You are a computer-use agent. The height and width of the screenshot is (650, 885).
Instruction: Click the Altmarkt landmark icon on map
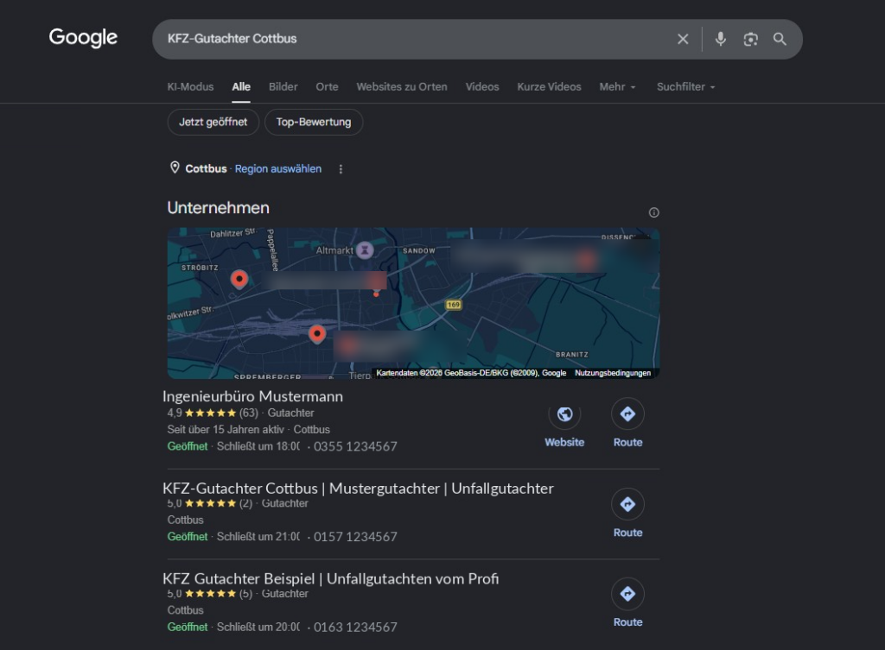[x=365, y=250]
